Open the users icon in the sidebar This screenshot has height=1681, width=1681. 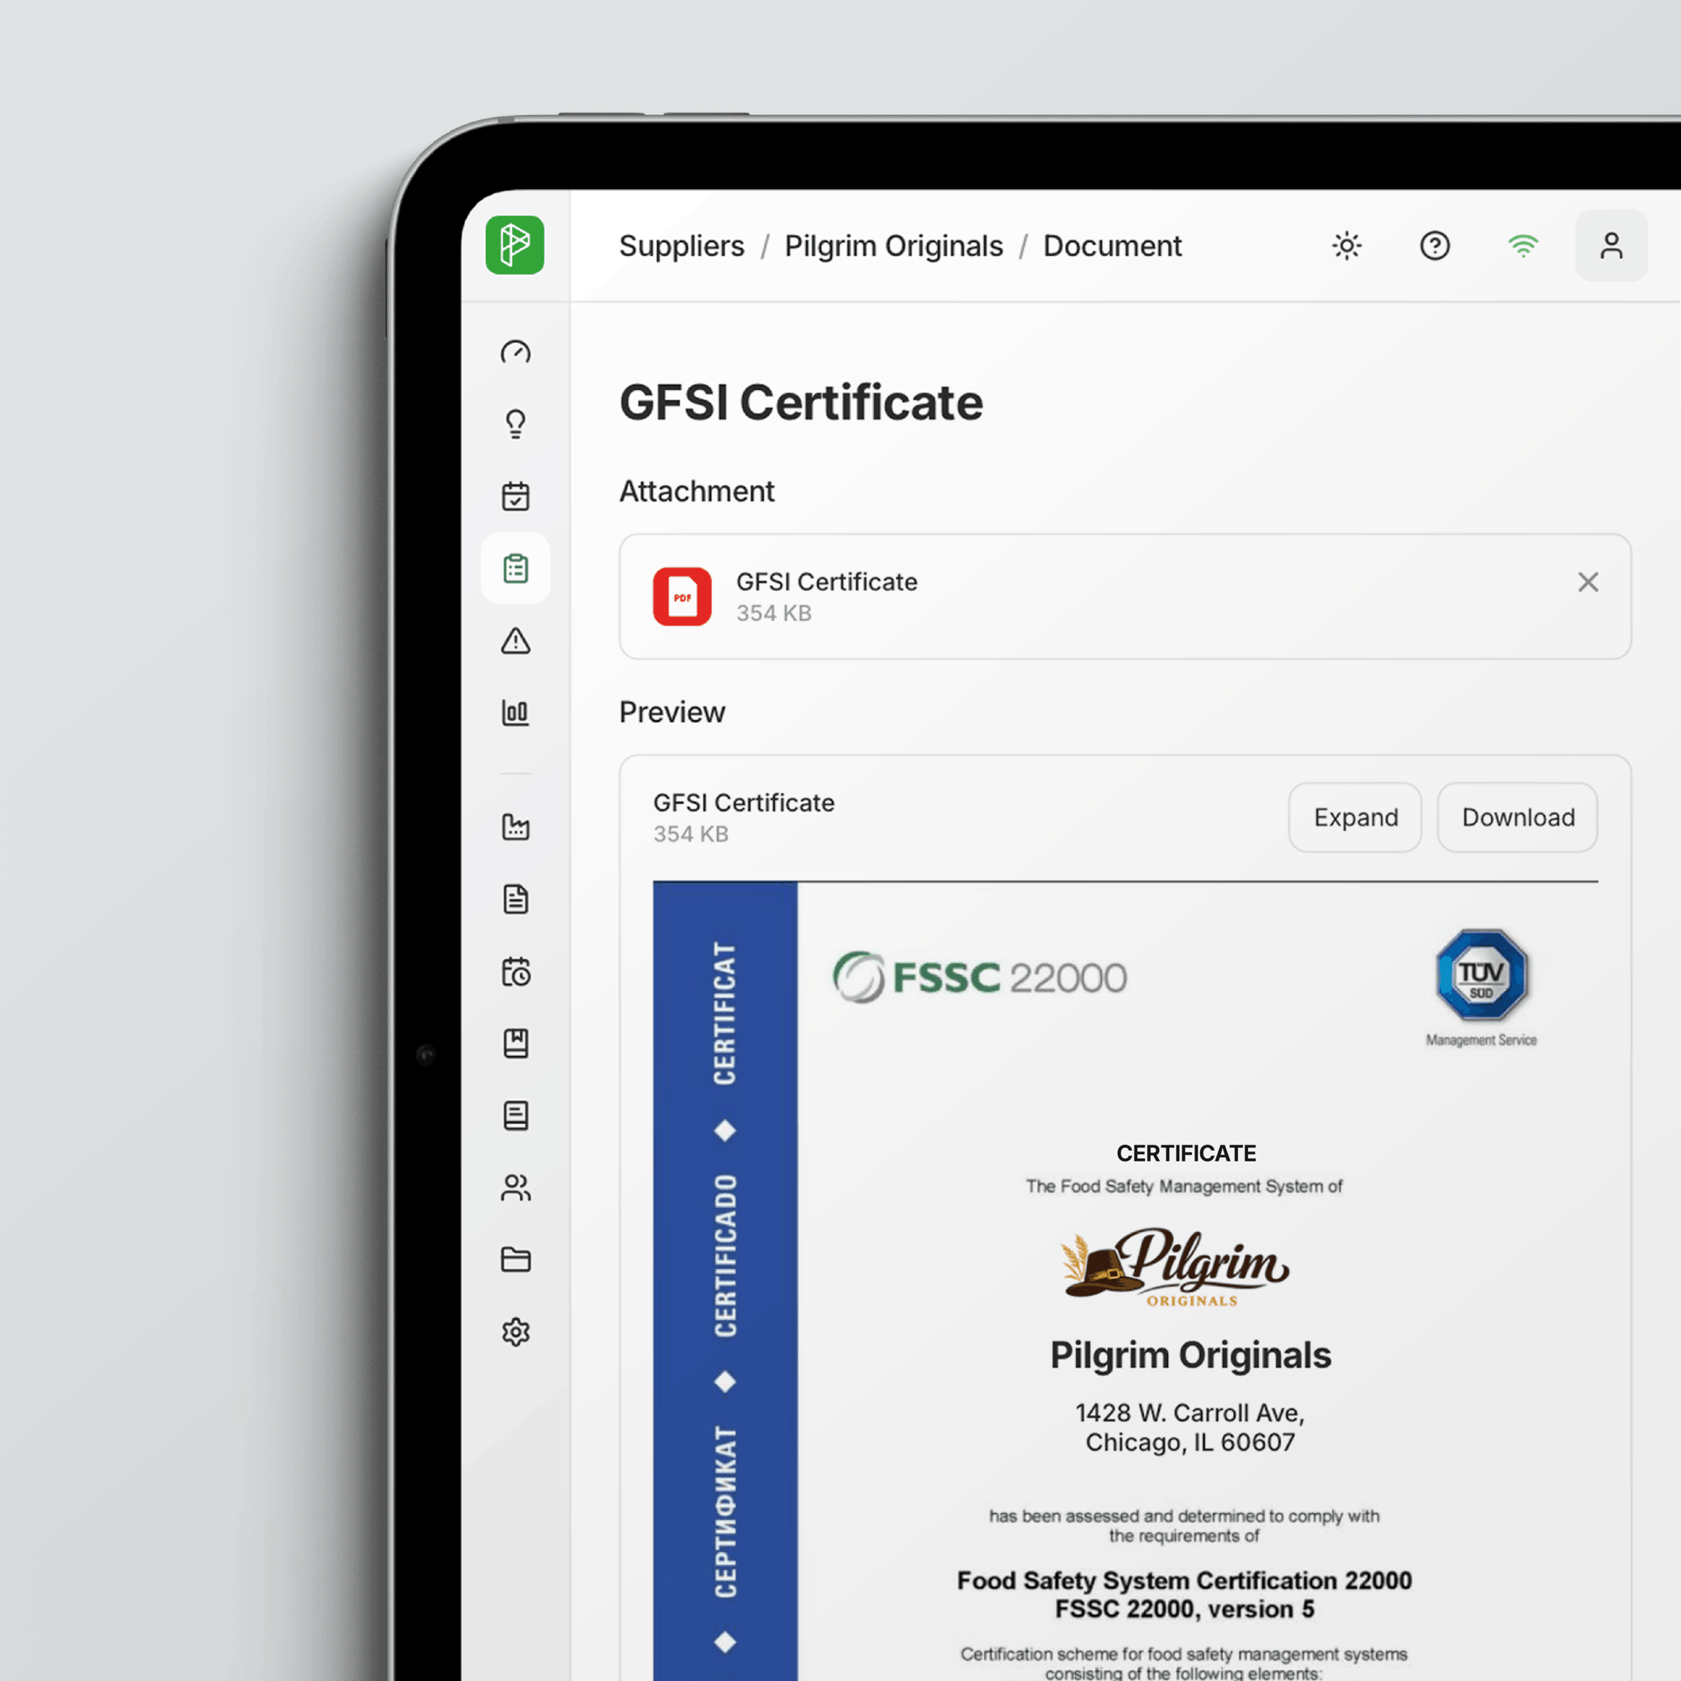(516, 1188)
